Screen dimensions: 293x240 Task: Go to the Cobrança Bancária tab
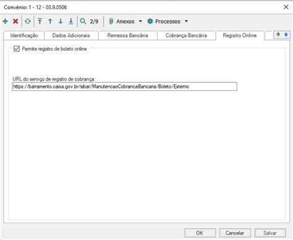186,35
